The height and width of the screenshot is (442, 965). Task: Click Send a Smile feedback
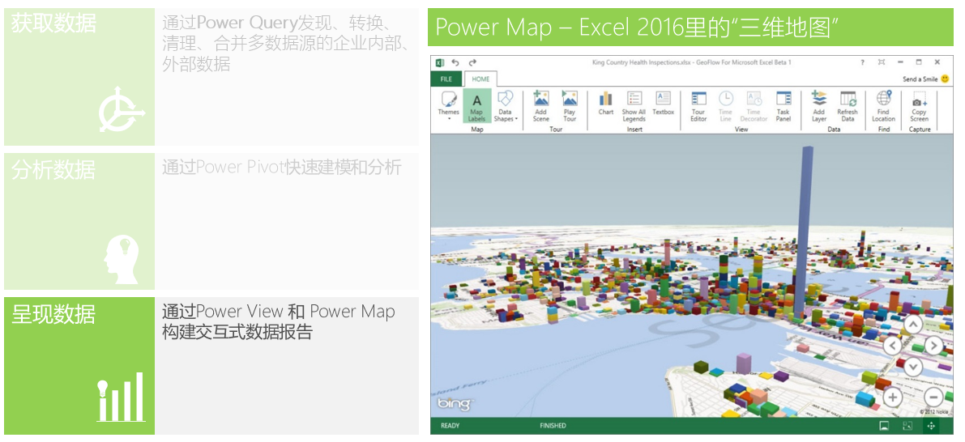click(925, 79)
